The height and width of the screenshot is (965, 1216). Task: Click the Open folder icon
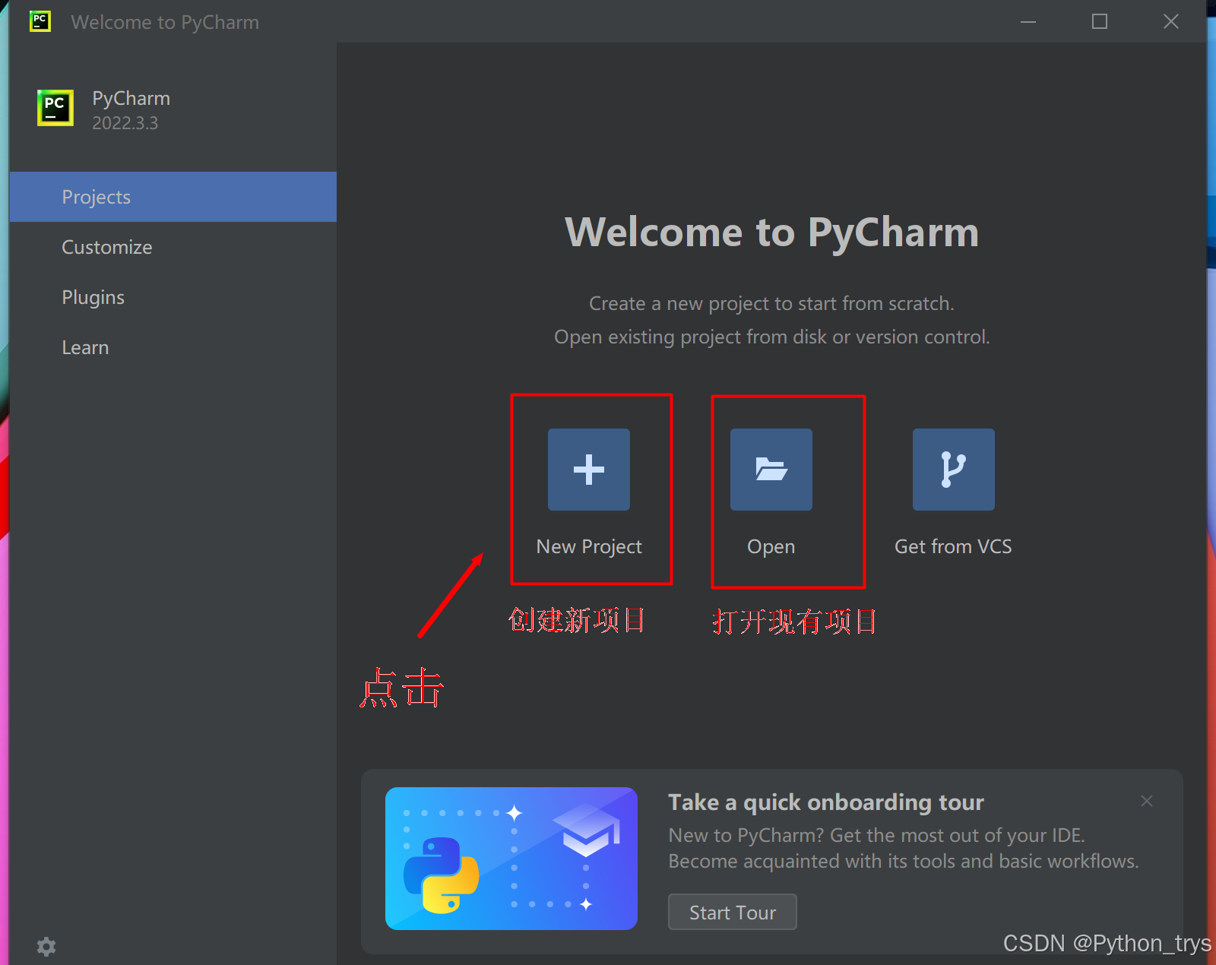771,470
